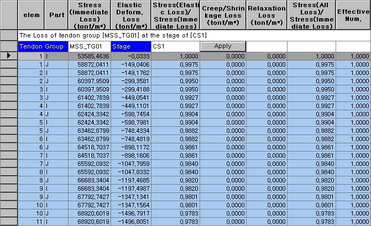Select elastic loss cell -748,4819

tap(131, 139)
